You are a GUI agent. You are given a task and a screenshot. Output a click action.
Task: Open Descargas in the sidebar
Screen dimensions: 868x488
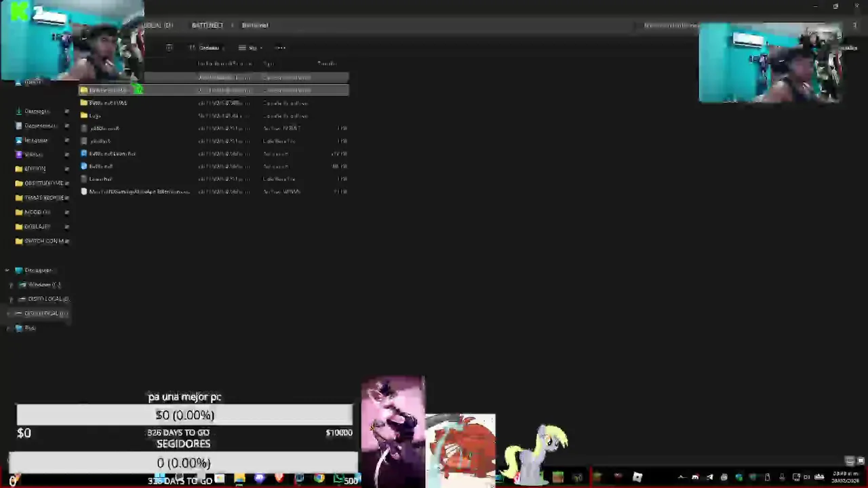click(37, 111)
